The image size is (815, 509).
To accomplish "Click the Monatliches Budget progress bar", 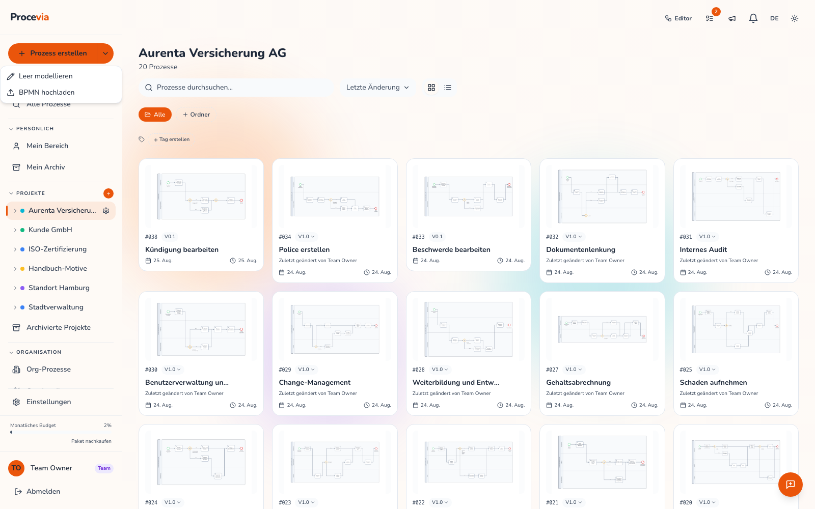I will pyautogui.click(x=61, y=432).
